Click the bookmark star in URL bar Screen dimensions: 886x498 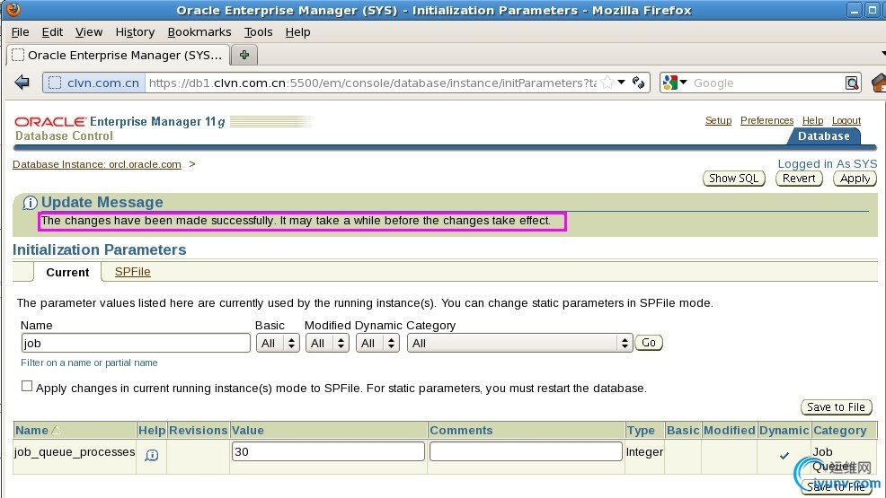coord(607,83)
